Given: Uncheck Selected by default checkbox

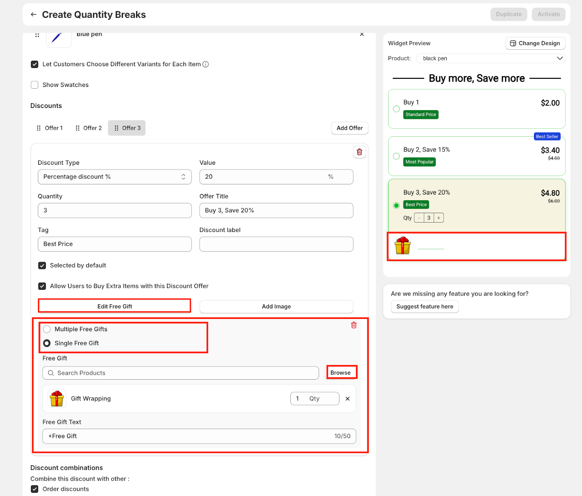Looking at the screenshot, I should pos(42,265).
